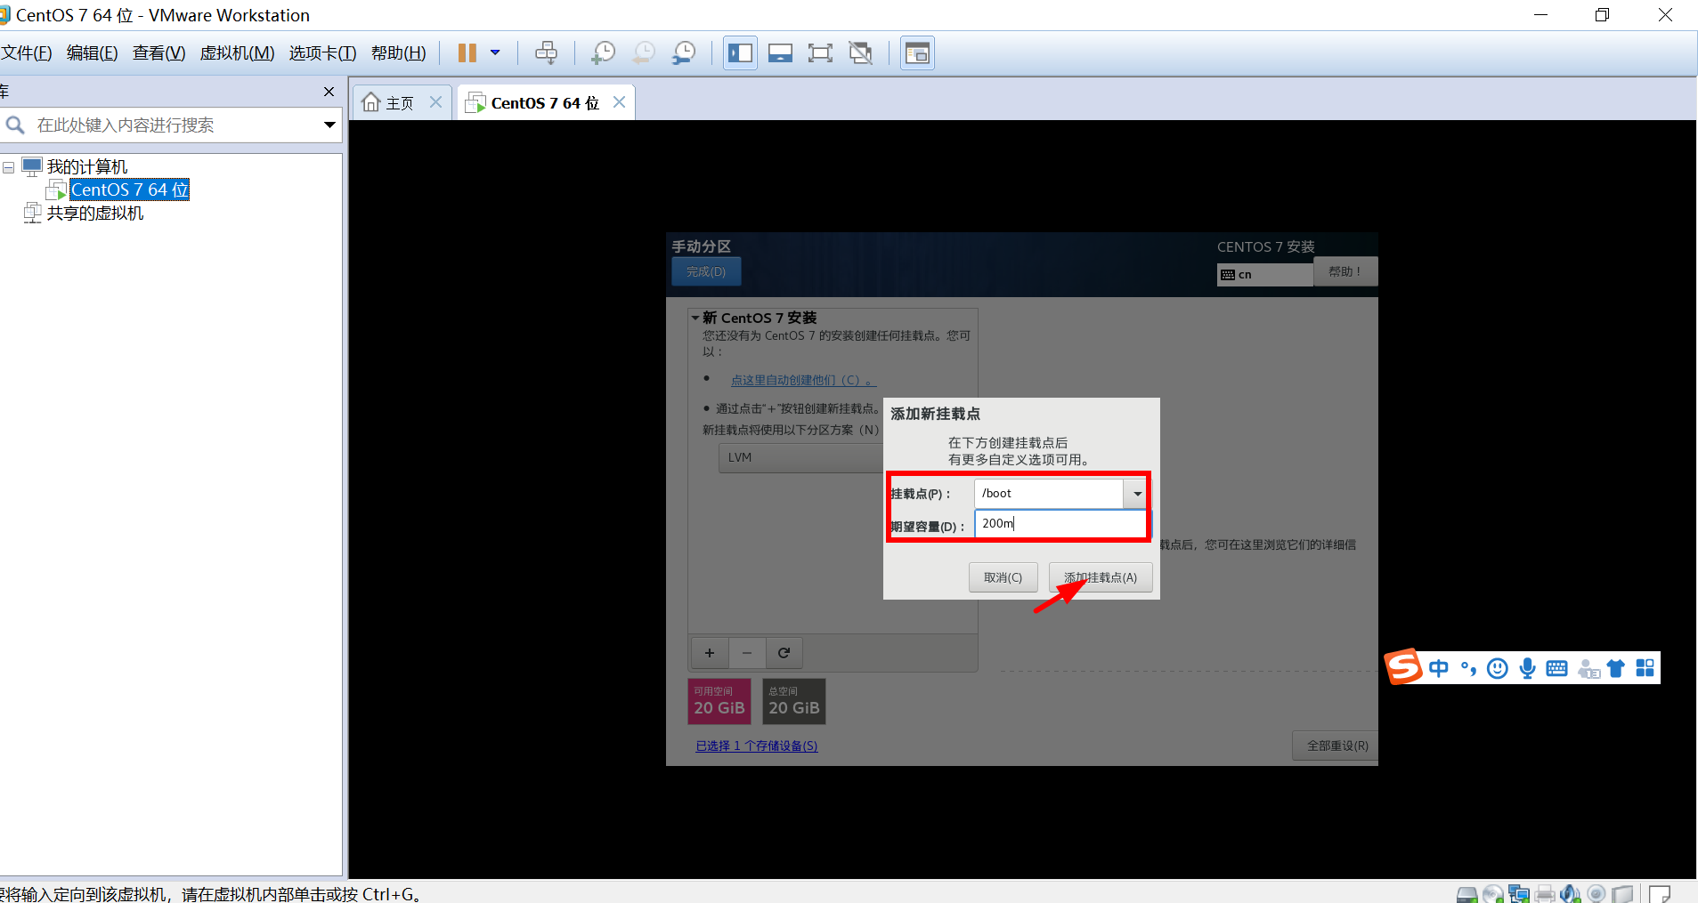Click the 点这里自动创建他们 link
This screenshot has width=1698, height=903.
click(x=803, y=380)
